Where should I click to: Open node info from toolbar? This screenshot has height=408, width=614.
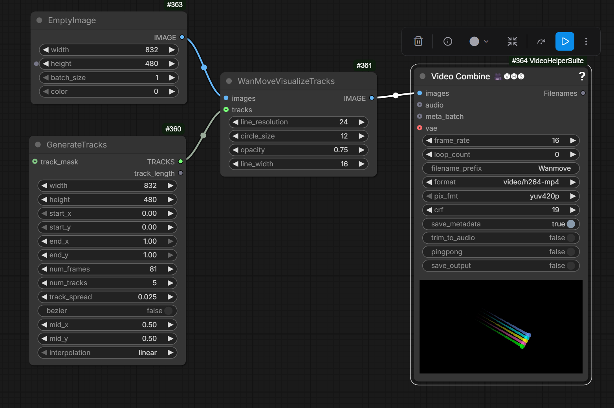(447, 41)
